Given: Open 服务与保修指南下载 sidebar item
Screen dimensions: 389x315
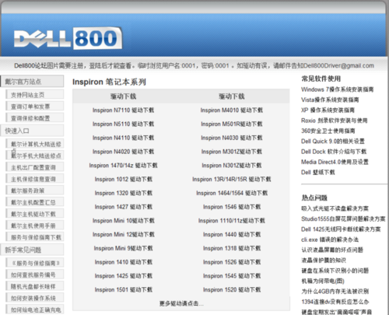Looking at the screenshot, I should 35,237.
